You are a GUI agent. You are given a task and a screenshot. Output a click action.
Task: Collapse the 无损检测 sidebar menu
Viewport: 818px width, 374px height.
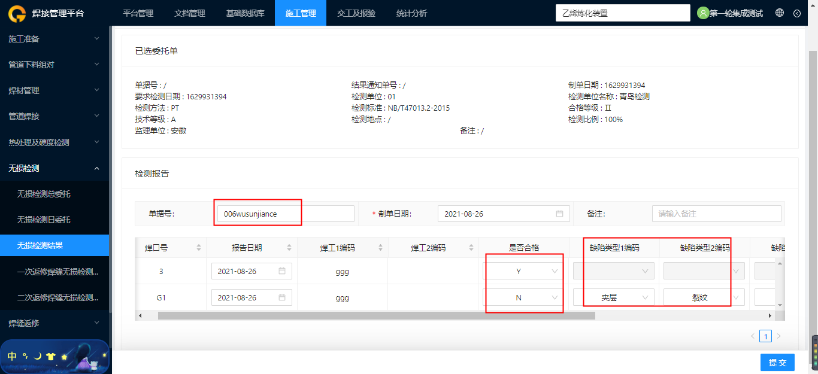tap(54, 168)
